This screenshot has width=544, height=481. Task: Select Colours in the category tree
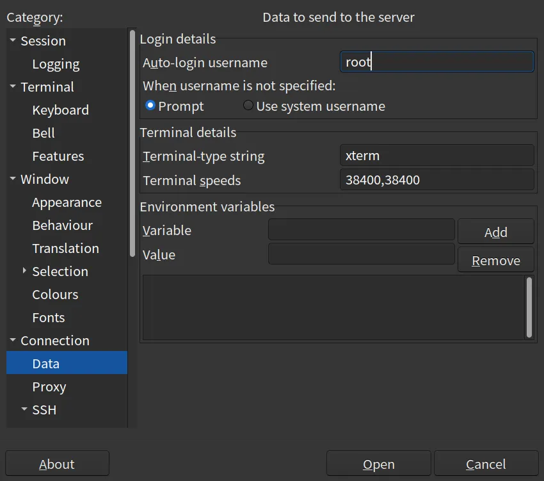pyautogui.click(x=55, y=295)
